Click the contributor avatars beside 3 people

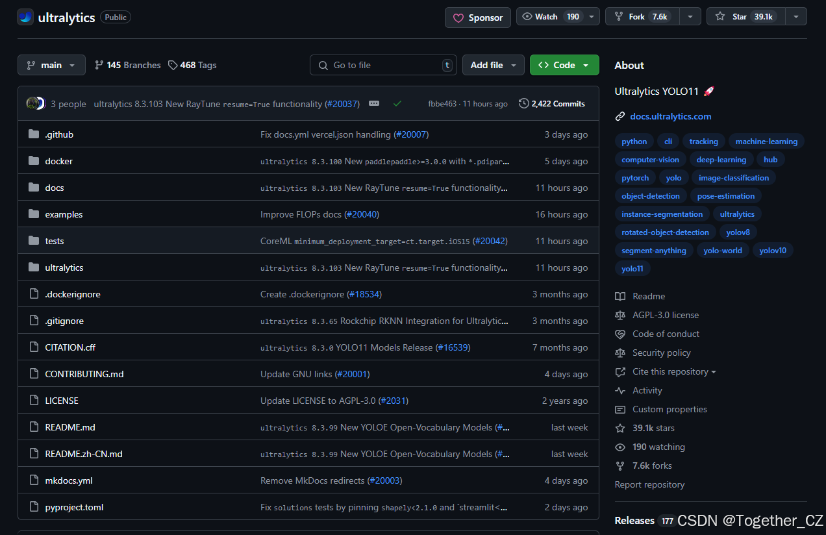click(x=36, y=103)
